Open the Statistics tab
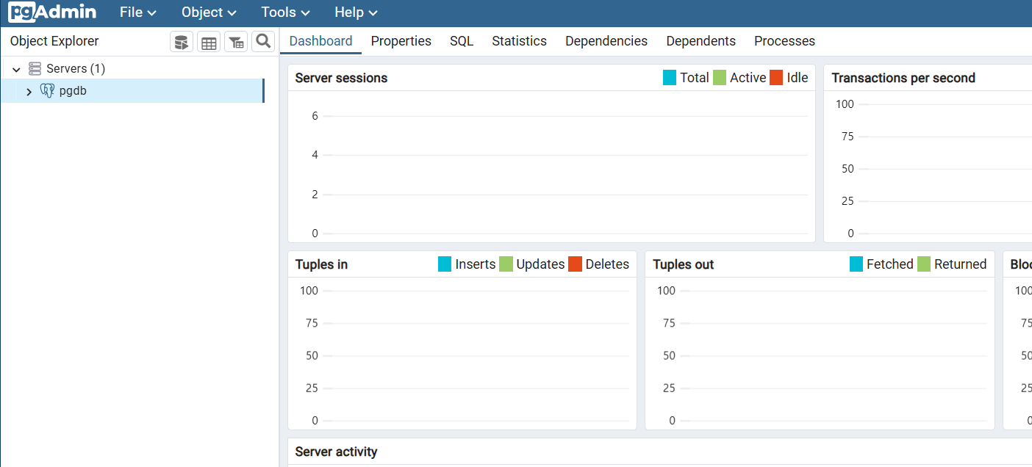The image size is (1032, 467). (x=519, y=41)
